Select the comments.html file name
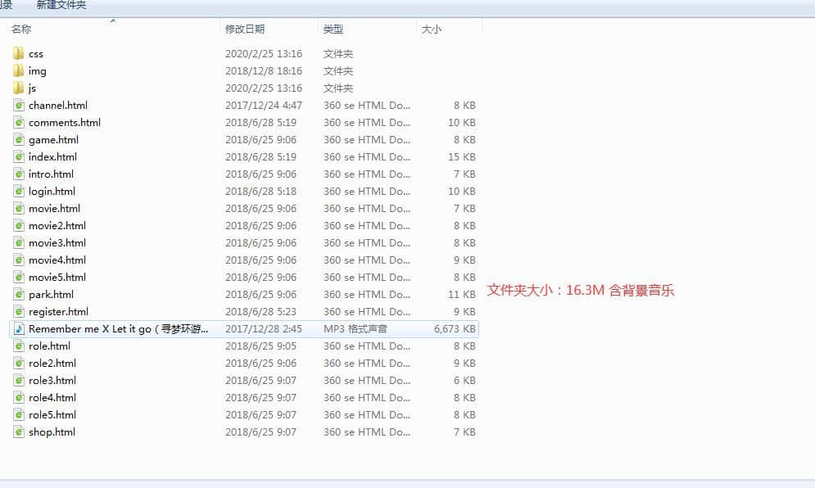 [65, 122]
